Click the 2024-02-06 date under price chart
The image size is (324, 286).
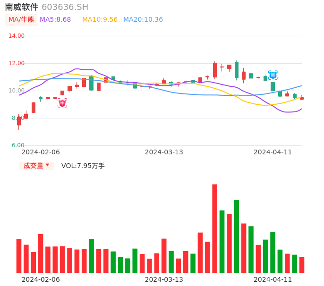(x=41, y=152)
